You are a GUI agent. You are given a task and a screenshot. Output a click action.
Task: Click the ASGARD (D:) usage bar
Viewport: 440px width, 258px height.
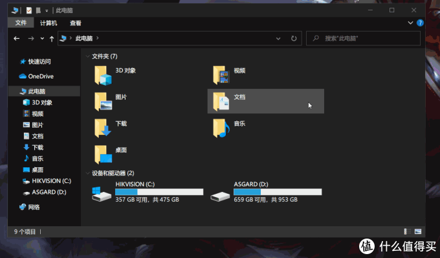[x=278, y=192]
